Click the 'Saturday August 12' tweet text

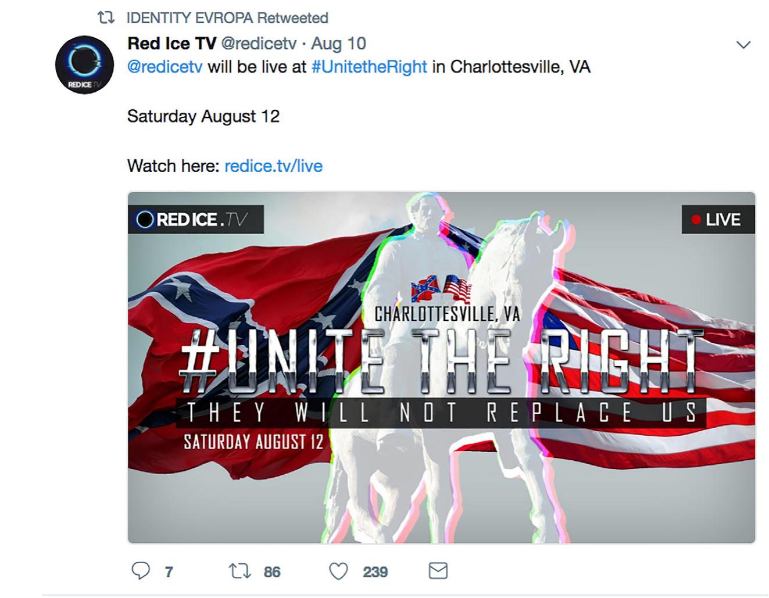pyautogui.click(x=203, y=116)
